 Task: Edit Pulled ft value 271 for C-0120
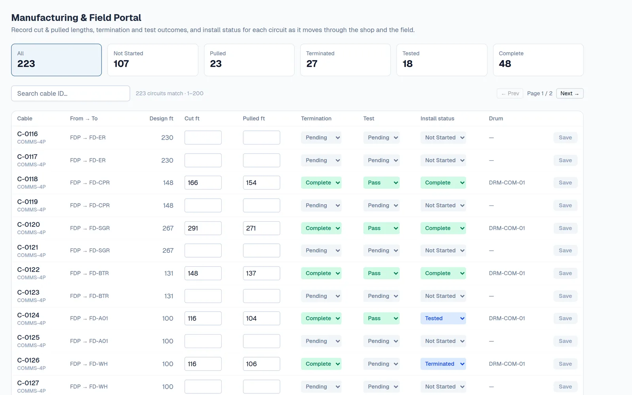[261, 228]
